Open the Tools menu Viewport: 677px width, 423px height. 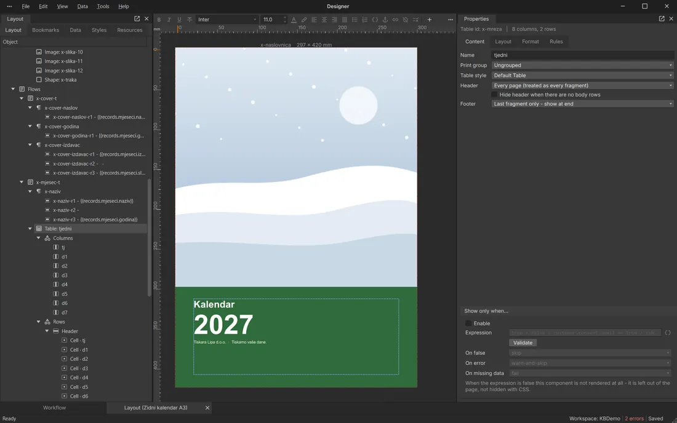click(x=103, y=7)
